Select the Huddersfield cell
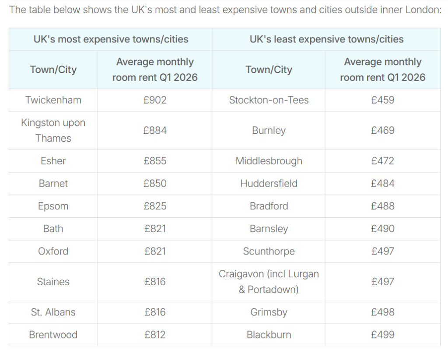This screenshot has height=359, width=448. tap(269, 184)
